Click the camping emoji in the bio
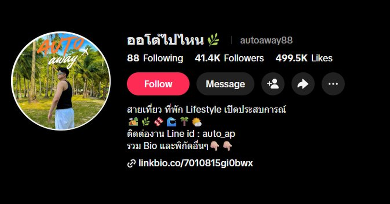The height and width of the screenshot is (204, 390). (133, 122)
